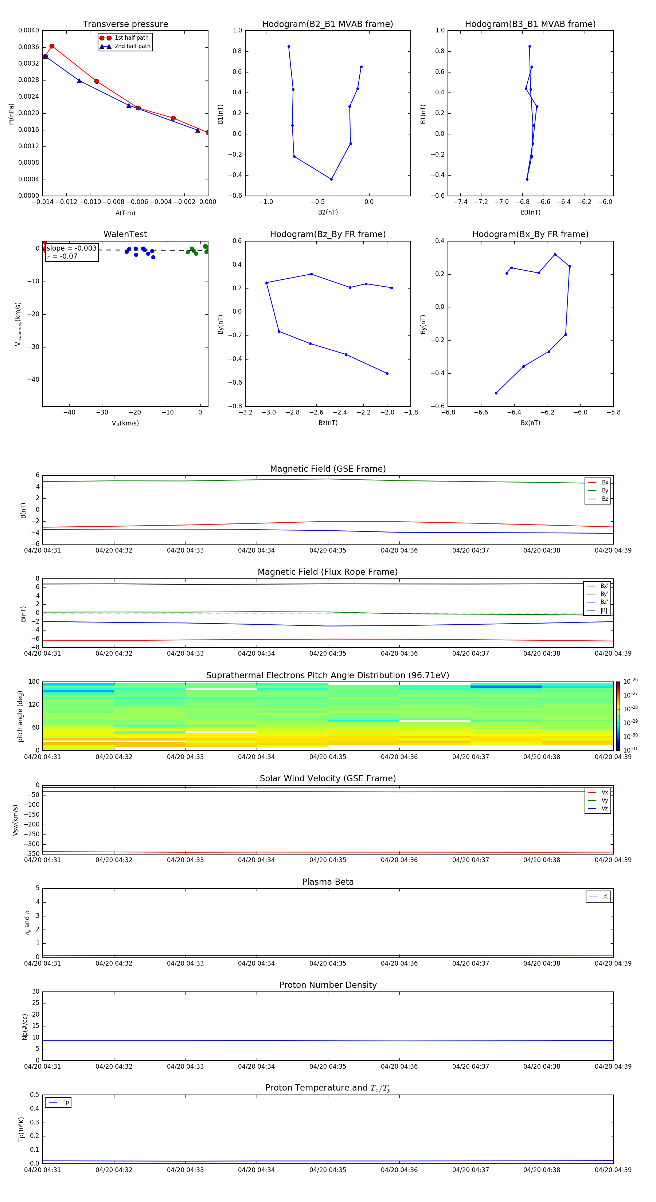Click the Magnetic Field (GSE Frame) title
The height and width of the screenshot is (1202, 656).
(x=328, y=469)
